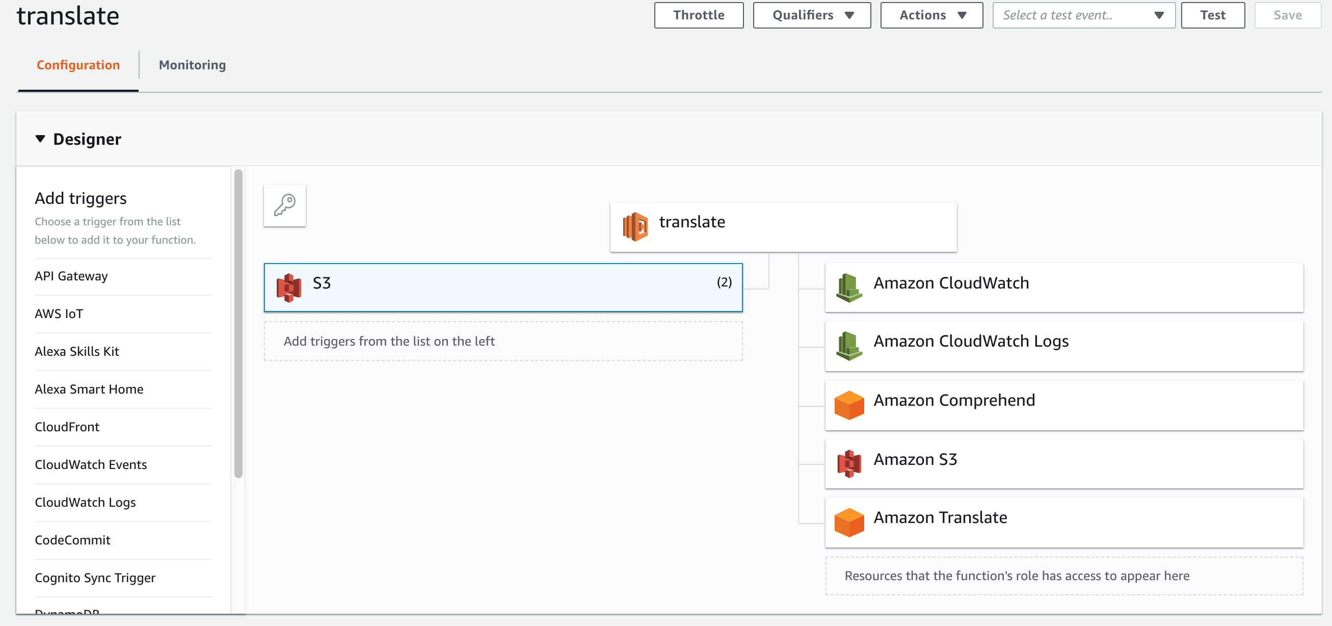Collapse the Designer section triangle
This screenshot has height=626, width=1332.
[40, 139]
